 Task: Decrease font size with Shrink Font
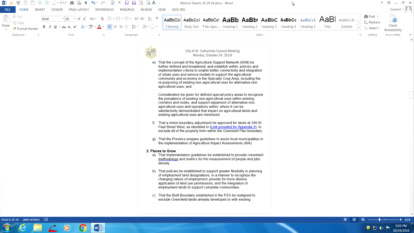[x=84, y=19]
